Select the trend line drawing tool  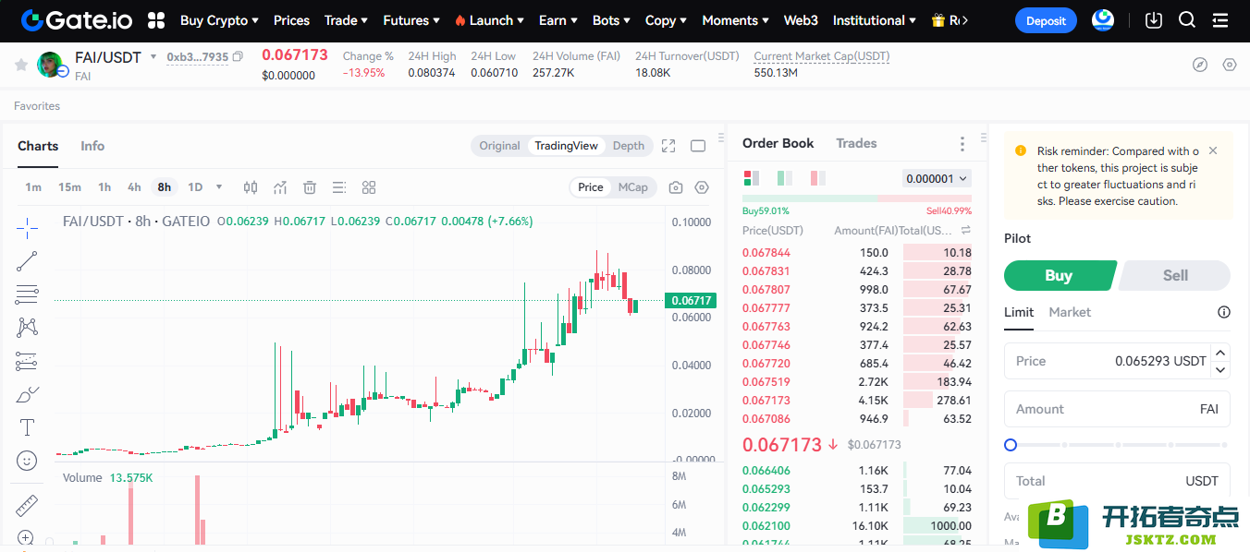point(27,261)
